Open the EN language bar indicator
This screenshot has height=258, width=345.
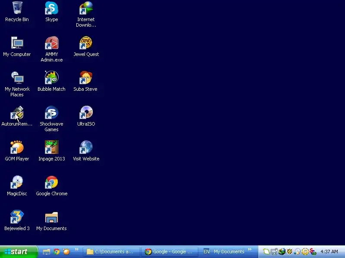point(207,252)
